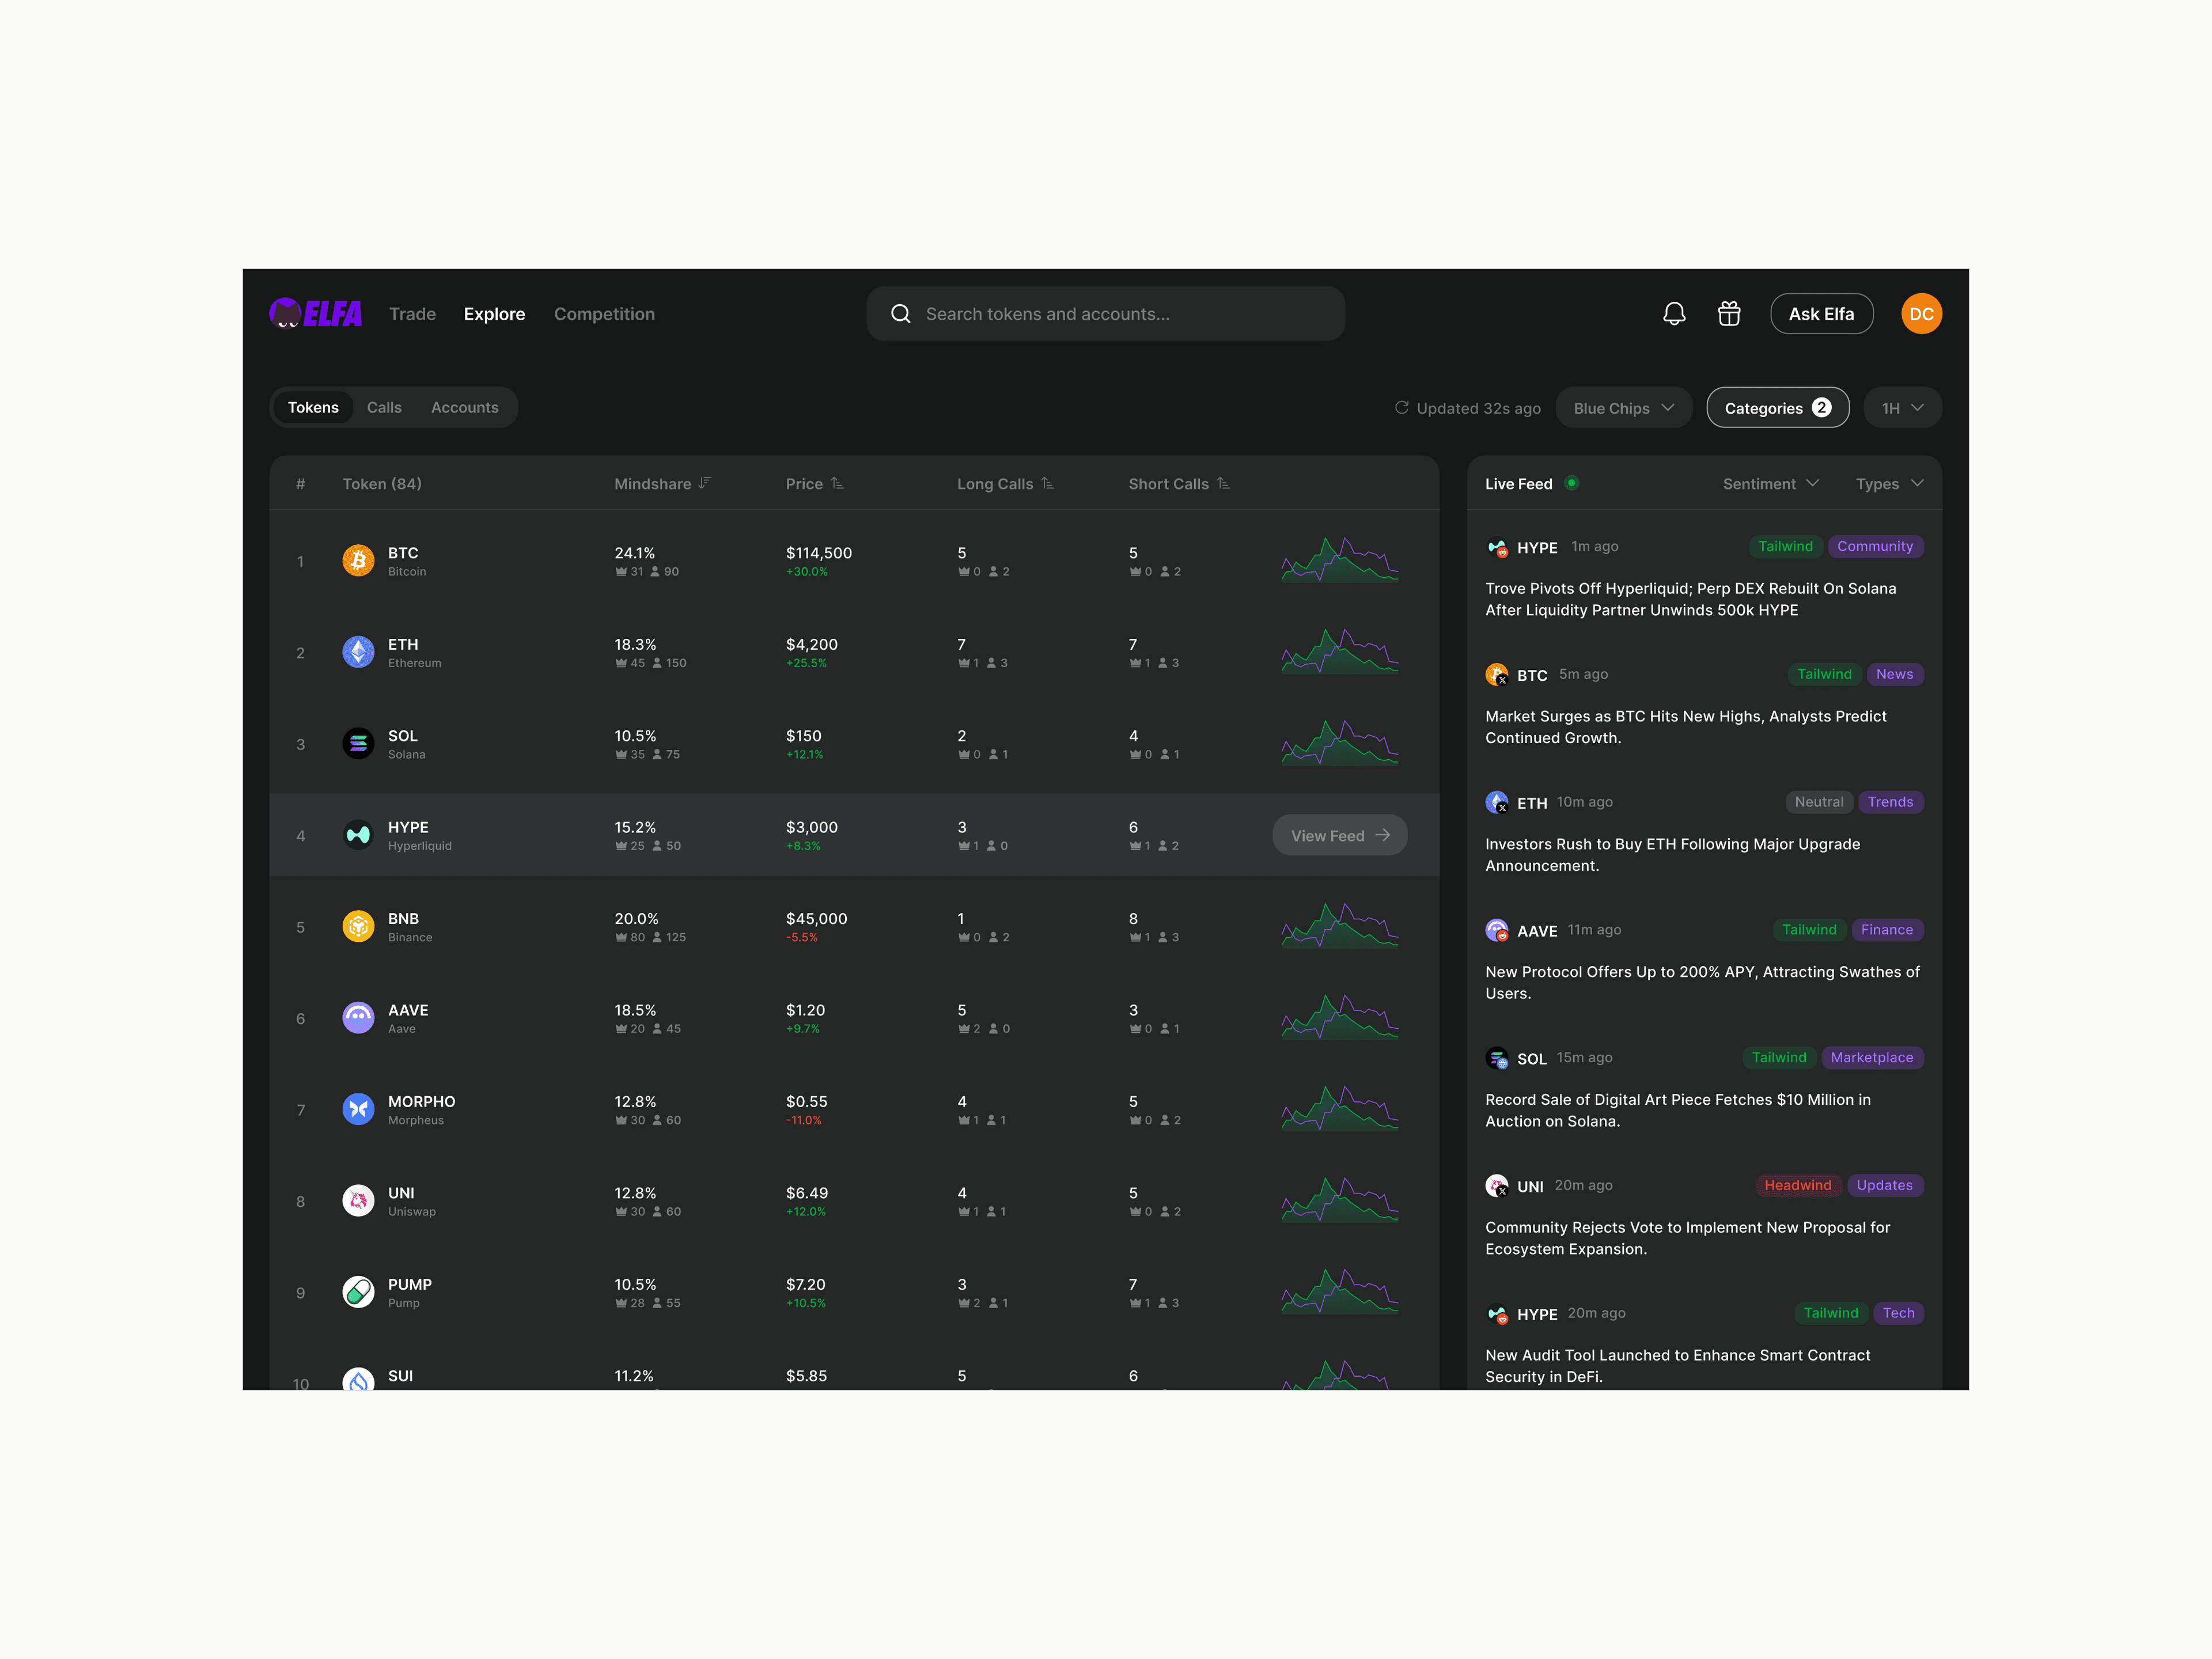Open the Sentiment filter dropdown
The height and width of the screenshot is (1659, 2212).
coord(1769,484)
